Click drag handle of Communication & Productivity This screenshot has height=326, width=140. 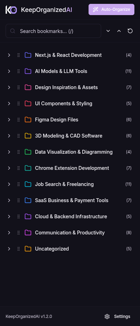click(x=19, y=233)
